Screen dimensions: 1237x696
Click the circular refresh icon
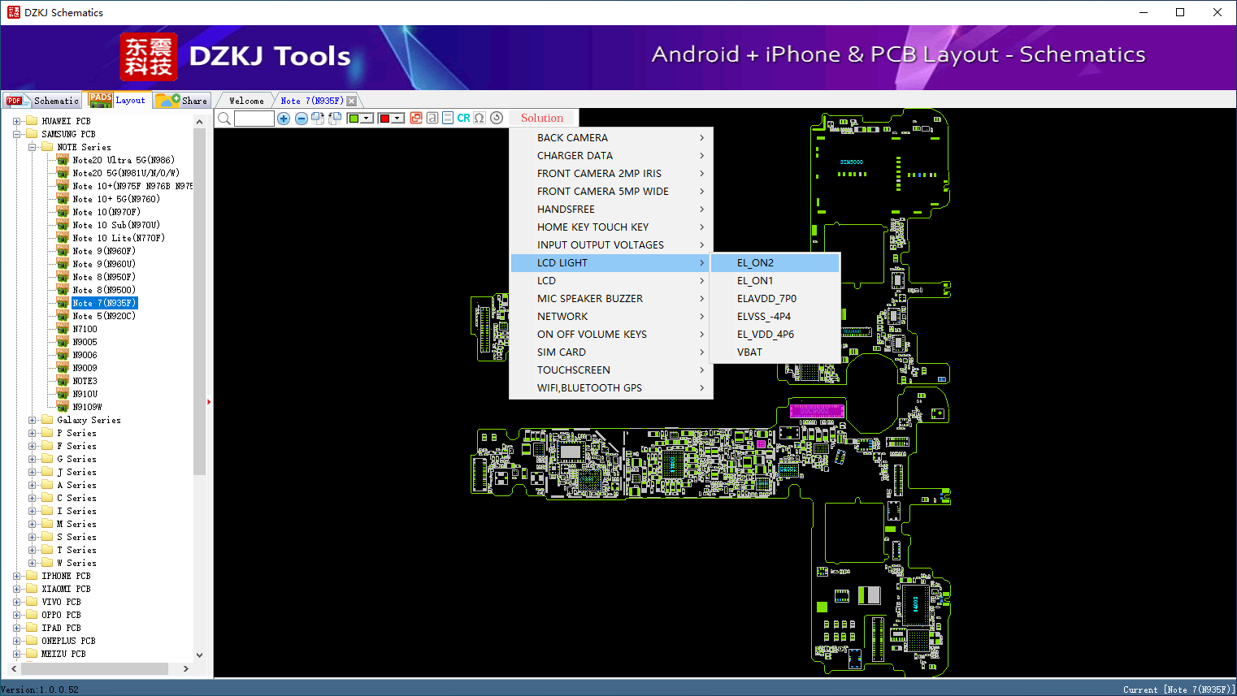497,118
